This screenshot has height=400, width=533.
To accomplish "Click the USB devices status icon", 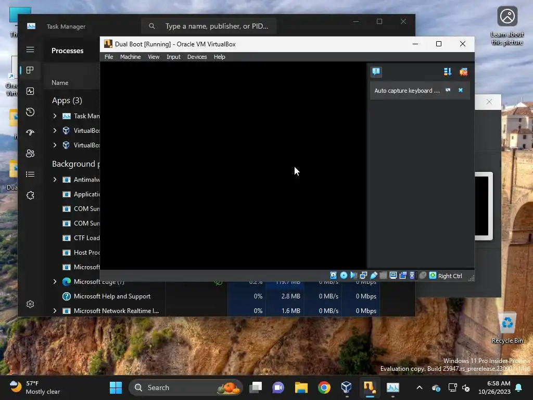I will (374, 275).
